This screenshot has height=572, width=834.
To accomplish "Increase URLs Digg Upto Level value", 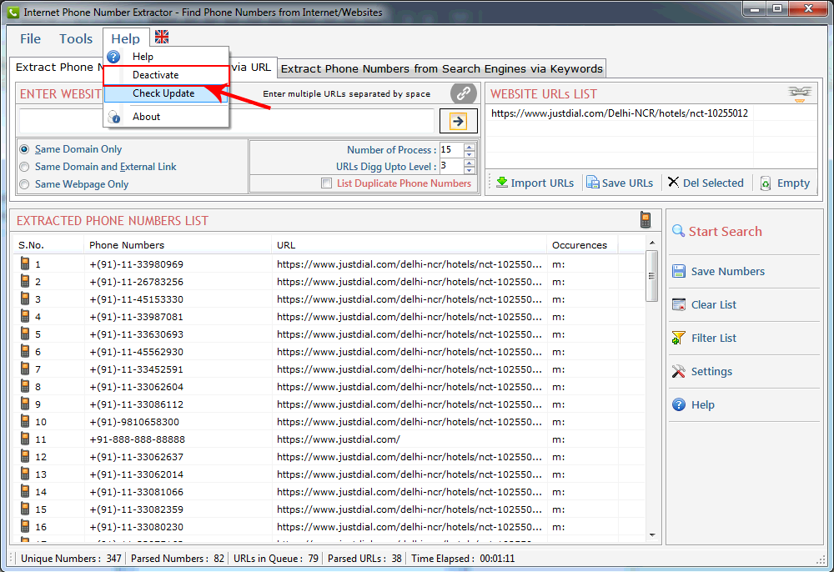I will click(469, 163).
